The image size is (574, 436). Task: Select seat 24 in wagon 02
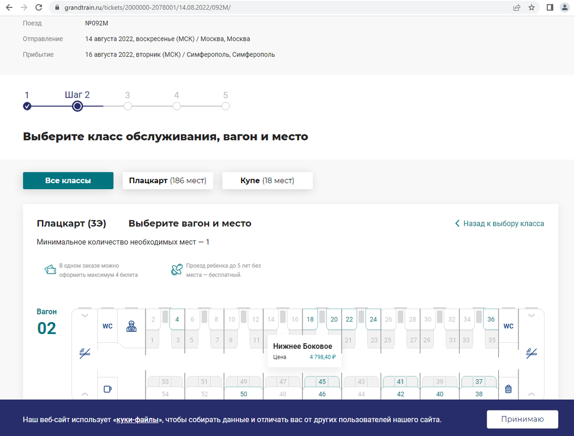tap(373, 319)
